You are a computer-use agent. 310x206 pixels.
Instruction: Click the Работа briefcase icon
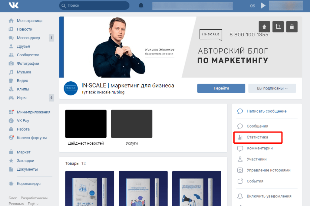click(11, 129)
